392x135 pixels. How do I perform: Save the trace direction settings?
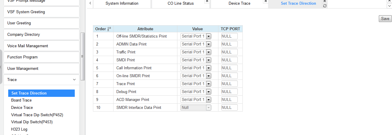pyautogui.click(x=385, y=19)
